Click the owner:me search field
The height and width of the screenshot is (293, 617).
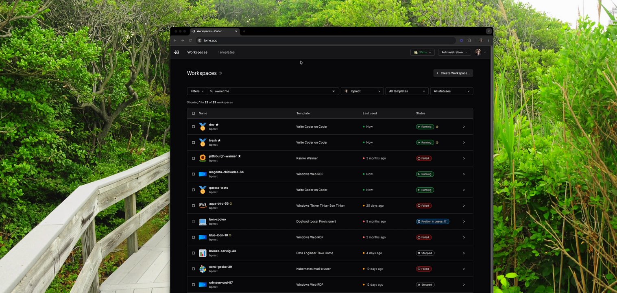273,91
